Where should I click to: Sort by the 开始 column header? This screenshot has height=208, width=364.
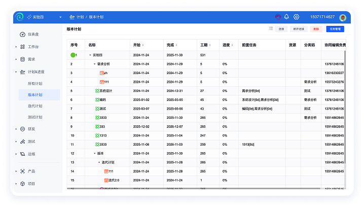tap(138, 45)
